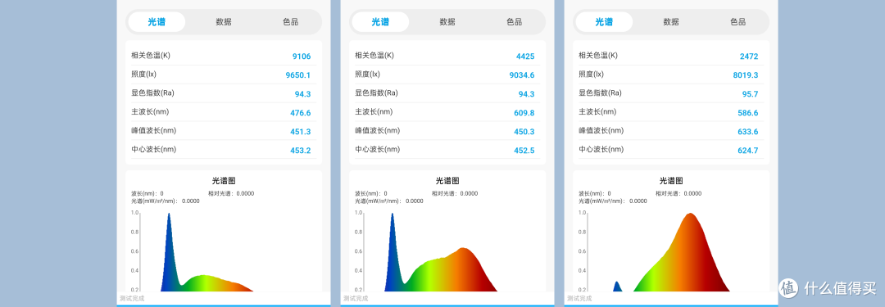The image size is (885, 307).
Task: Click 照度(lx) label in the 9034.6 row
Action: pyautogui.click(x=367, y=74)
